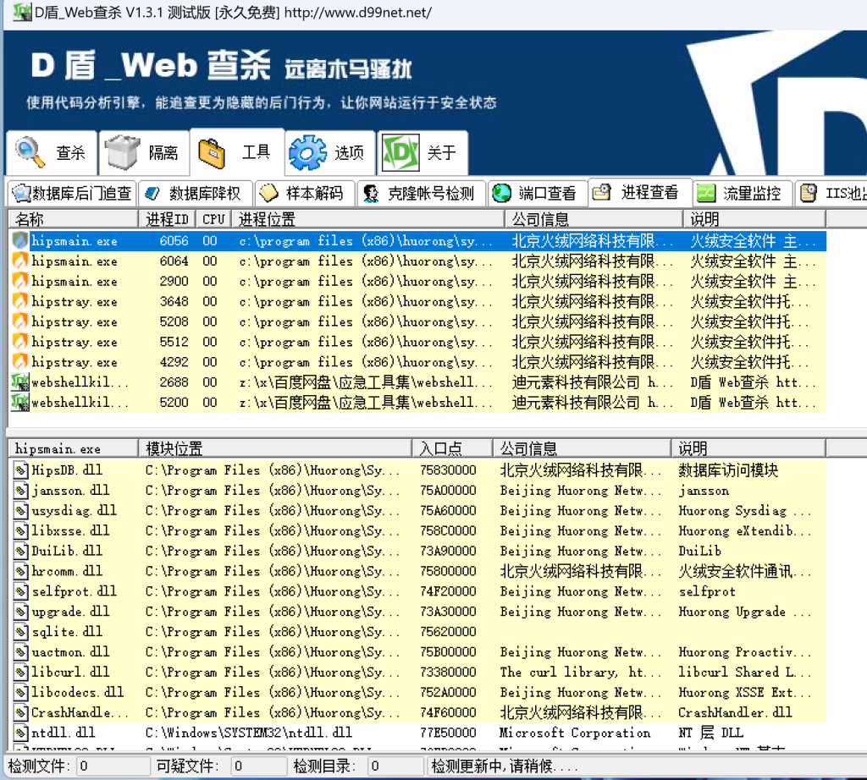867x780 pixels.
Task: Open 数据库后门追查 tool
Action: click(x=73, y=194)
